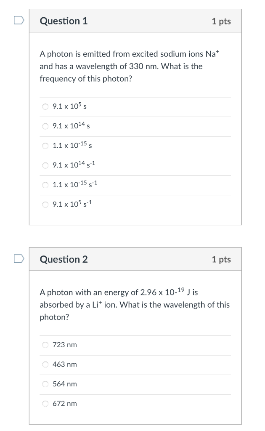The image size is (265, 431).
Task: Click the 9.1 x 10^14 s^-1 label text
Action: click(74, 165)
